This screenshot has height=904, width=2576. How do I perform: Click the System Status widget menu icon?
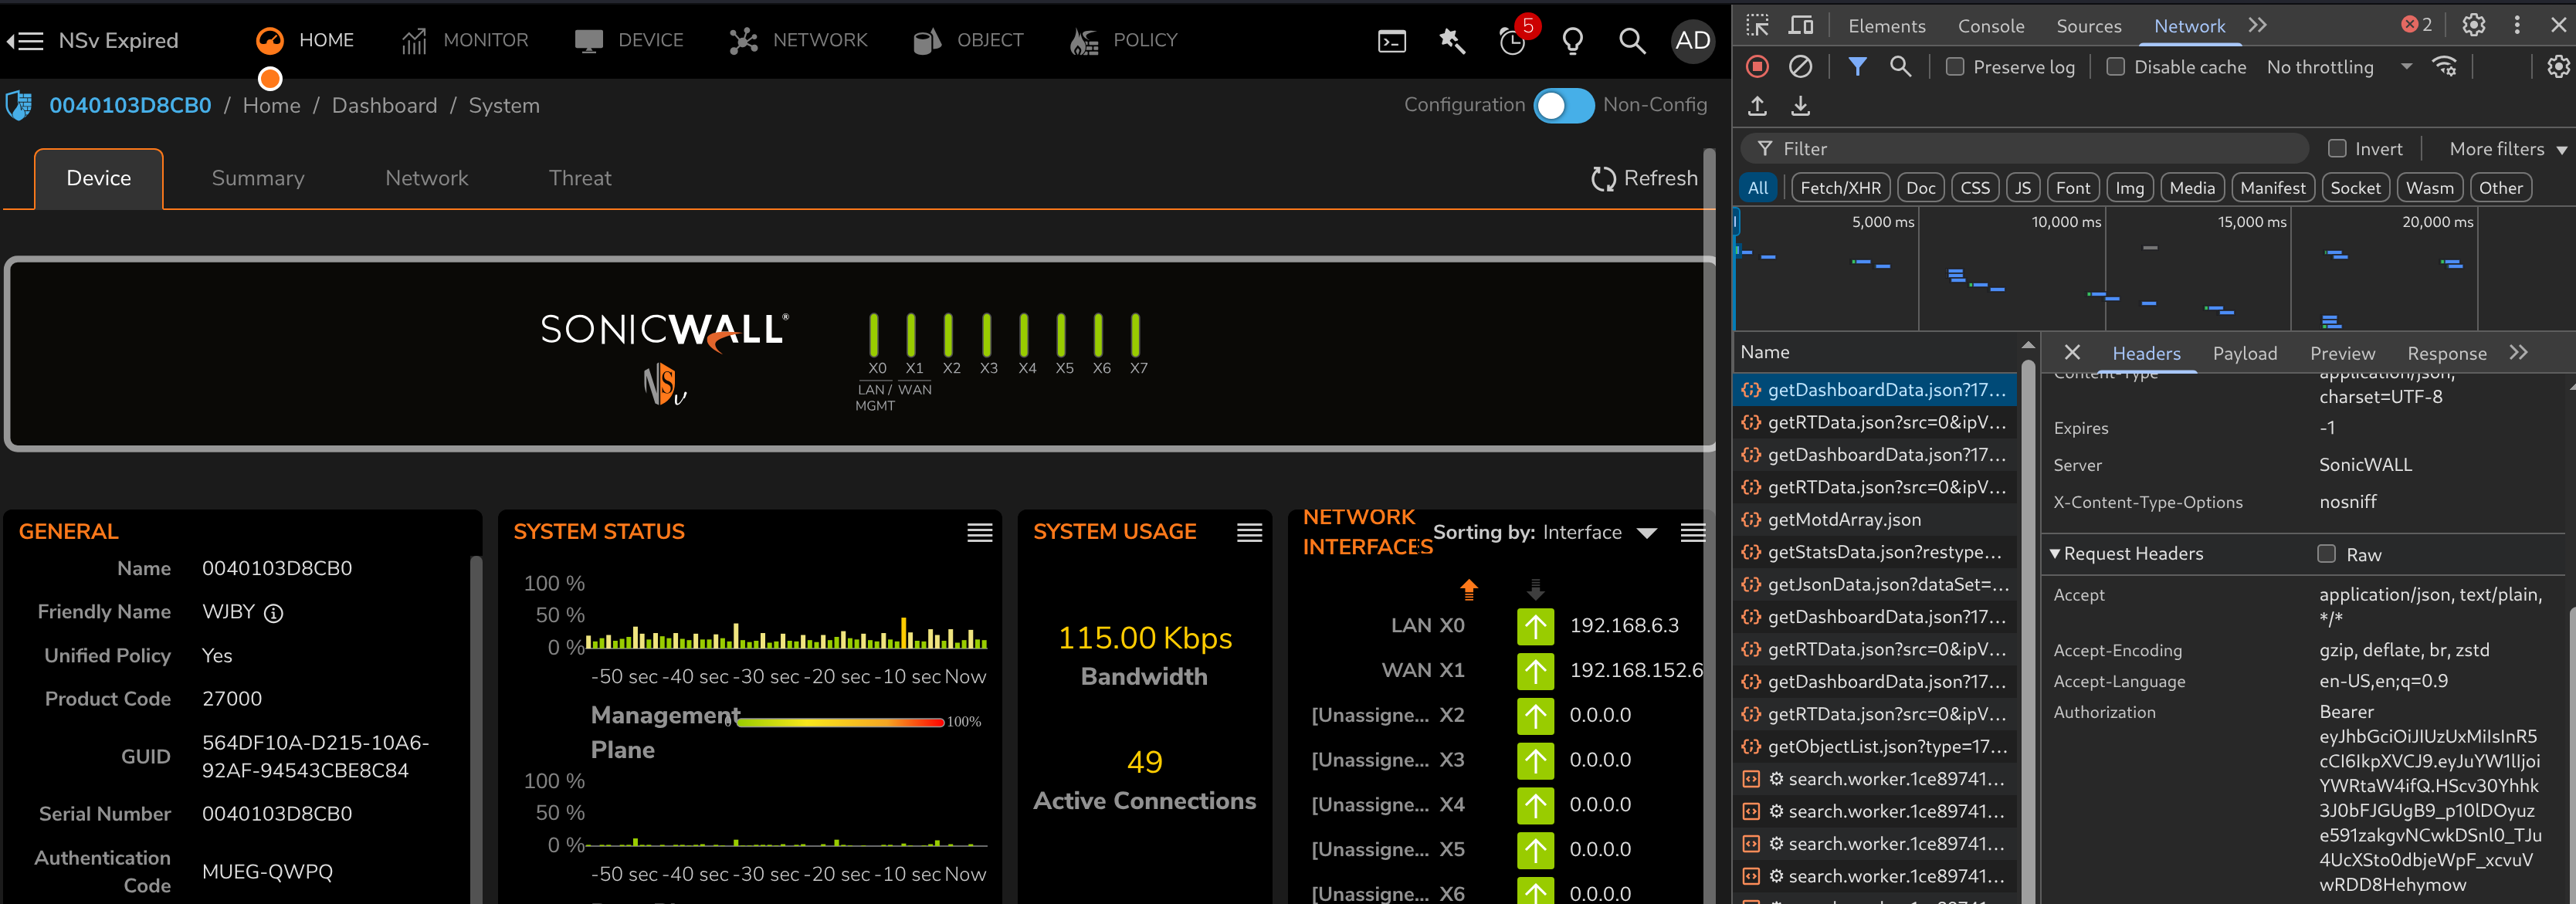tap(979, 533)
